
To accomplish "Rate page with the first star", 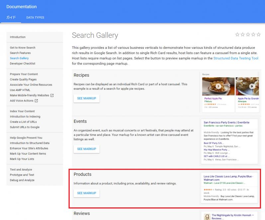I will pyautogui.click(x=237, y=35).
